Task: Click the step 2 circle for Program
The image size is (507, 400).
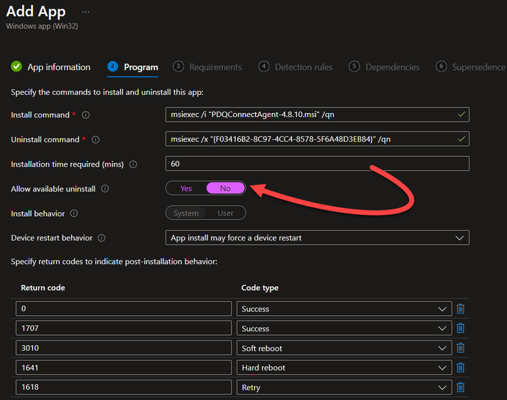Action: pos(112,66)
